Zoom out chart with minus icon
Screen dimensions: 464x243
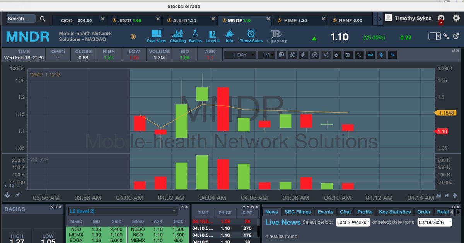19,186
